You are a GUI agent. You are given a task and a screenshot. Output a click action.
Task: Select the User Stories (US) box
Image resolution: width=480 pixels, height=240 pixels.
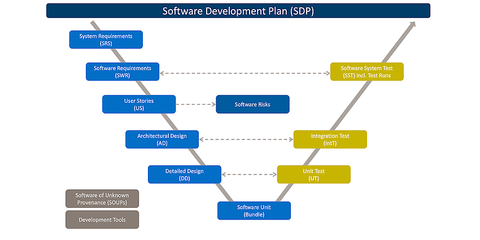pos(139,104)
